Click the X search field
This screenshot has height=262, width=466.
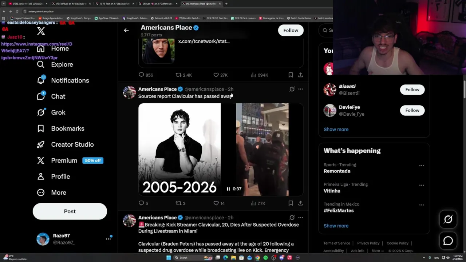[326, 30]
